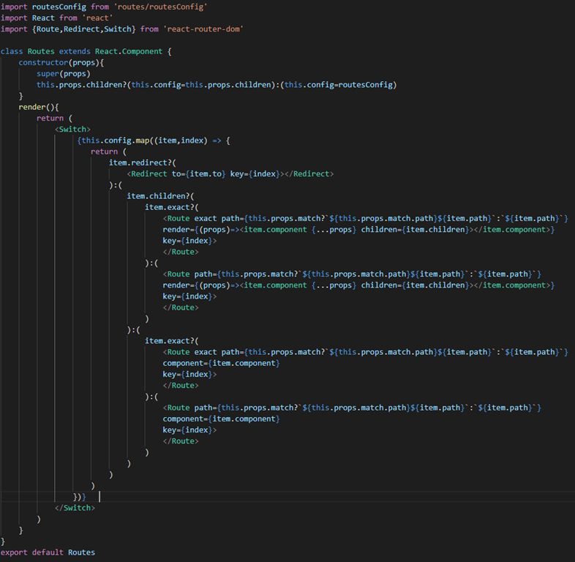The height and width of the screenshot is (562, 575).
Task: Click Component in React.Component
Action: coord(143,51)
